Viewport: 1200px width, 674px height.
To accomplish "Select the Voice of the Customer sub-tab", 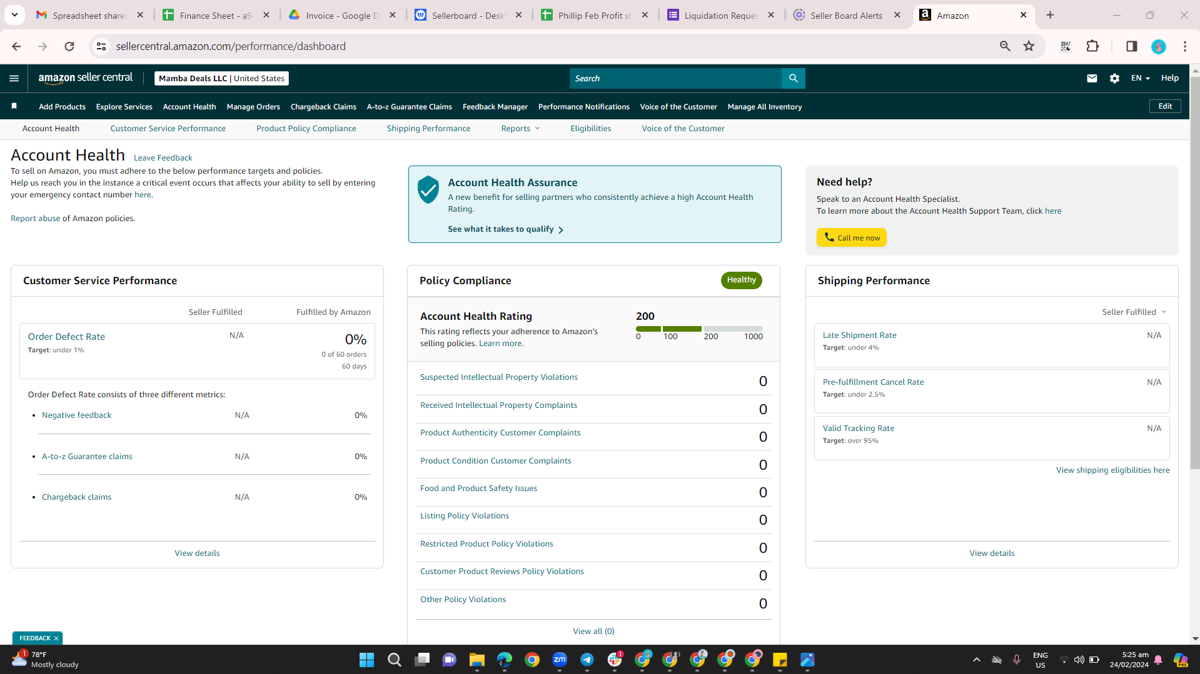I will (683, 129).
